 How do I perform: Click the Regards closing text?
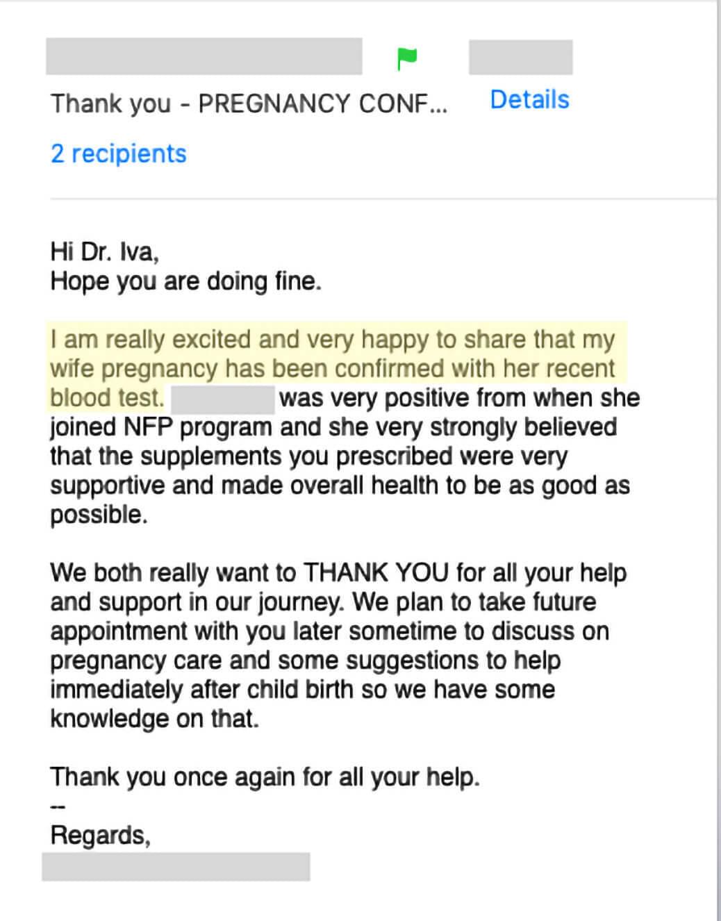[100, 835]
